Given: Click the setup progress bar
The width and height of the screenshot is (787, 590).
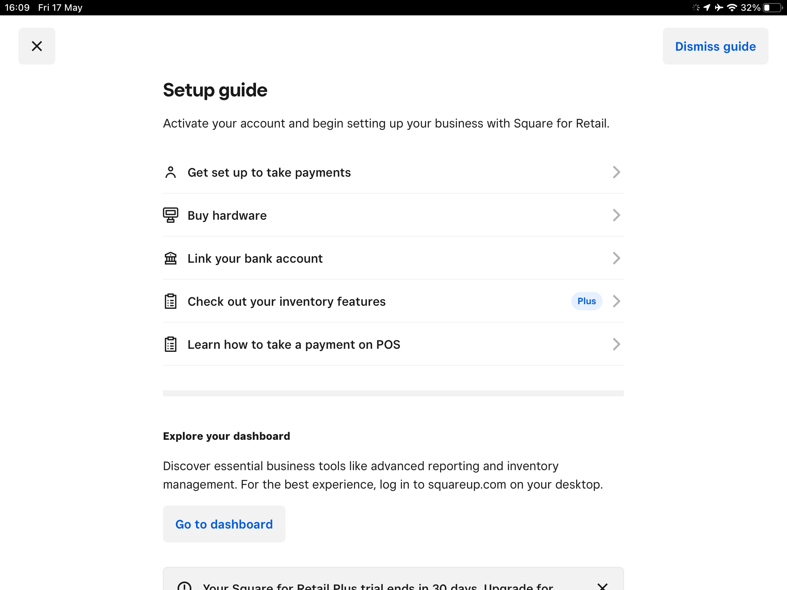Looking at the screenshot, I should (393, 393).
